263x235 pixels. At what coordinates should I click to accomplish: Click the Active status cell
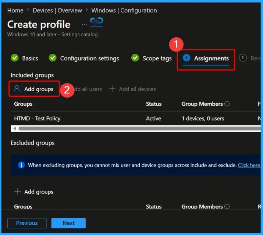tap(153, 118)
